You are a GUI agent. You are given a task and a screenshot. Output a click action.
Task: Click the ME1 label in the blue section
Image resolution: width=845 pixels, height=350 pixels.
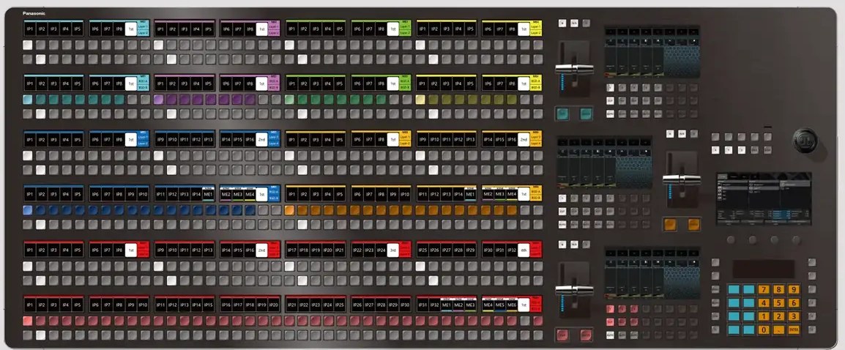pos(208,194)
